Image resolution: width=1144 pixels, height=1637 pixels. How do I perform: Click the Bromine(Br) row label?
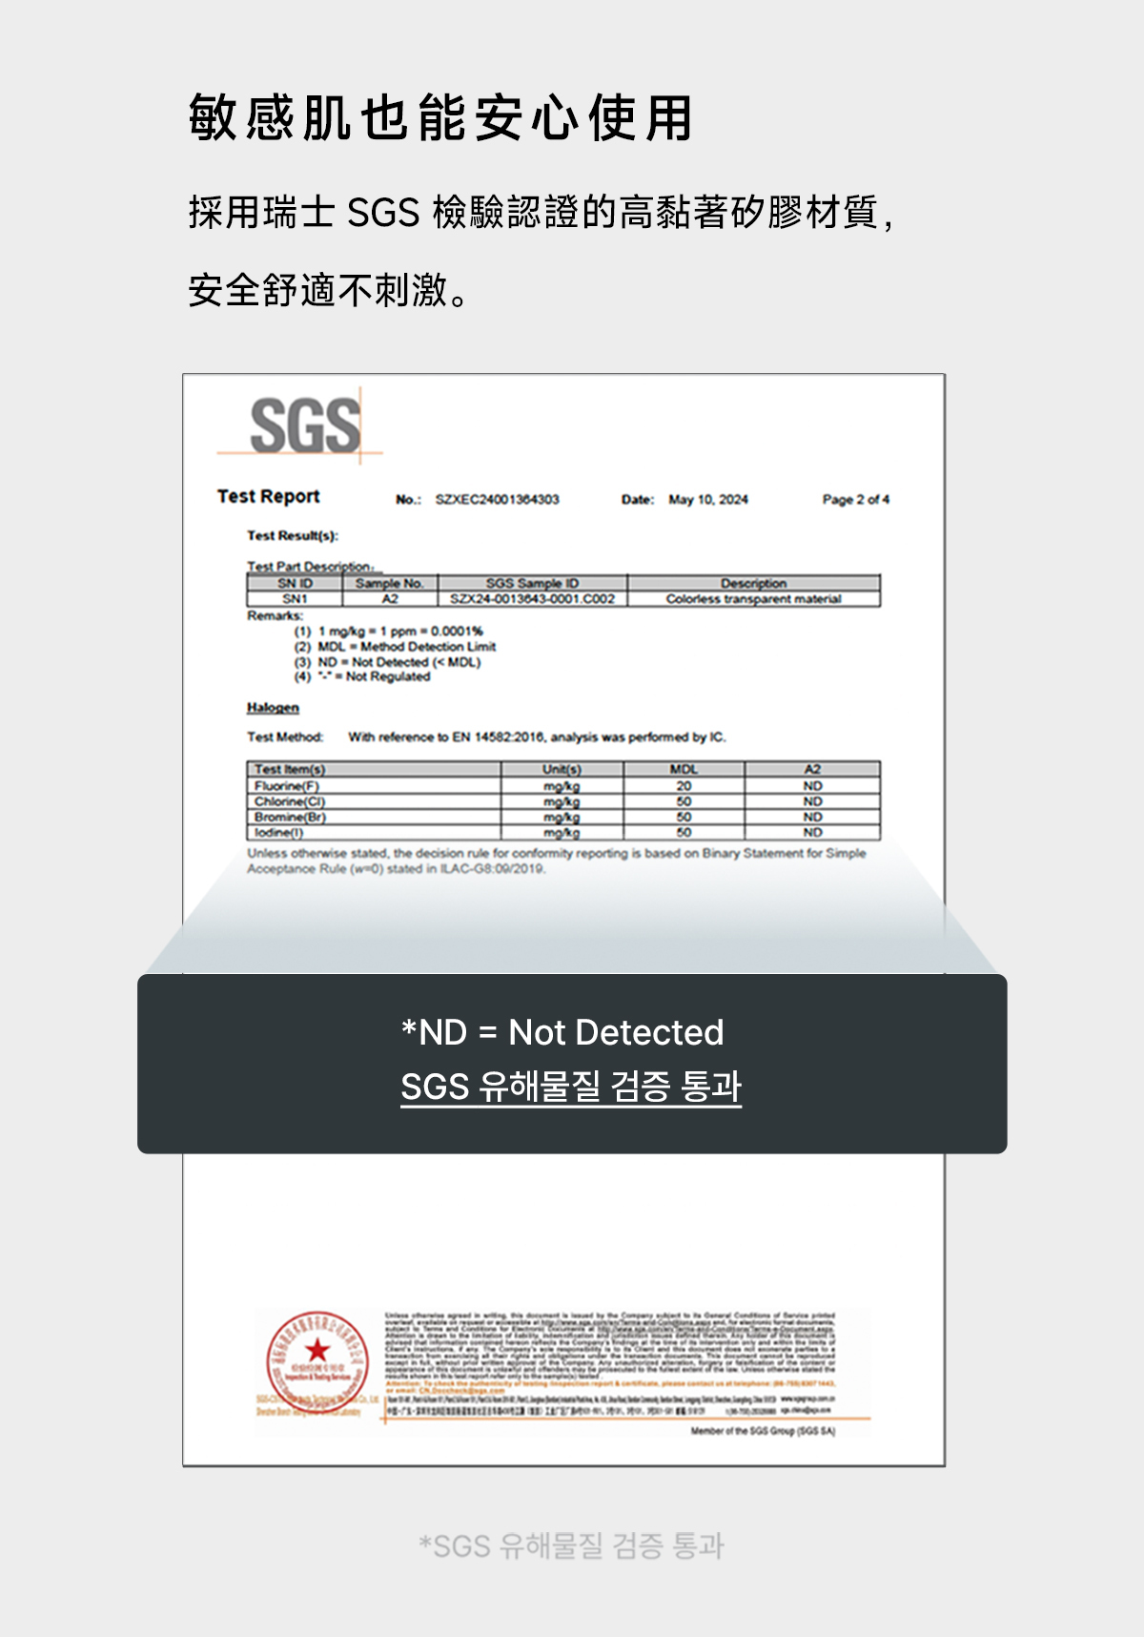point(290,817)
